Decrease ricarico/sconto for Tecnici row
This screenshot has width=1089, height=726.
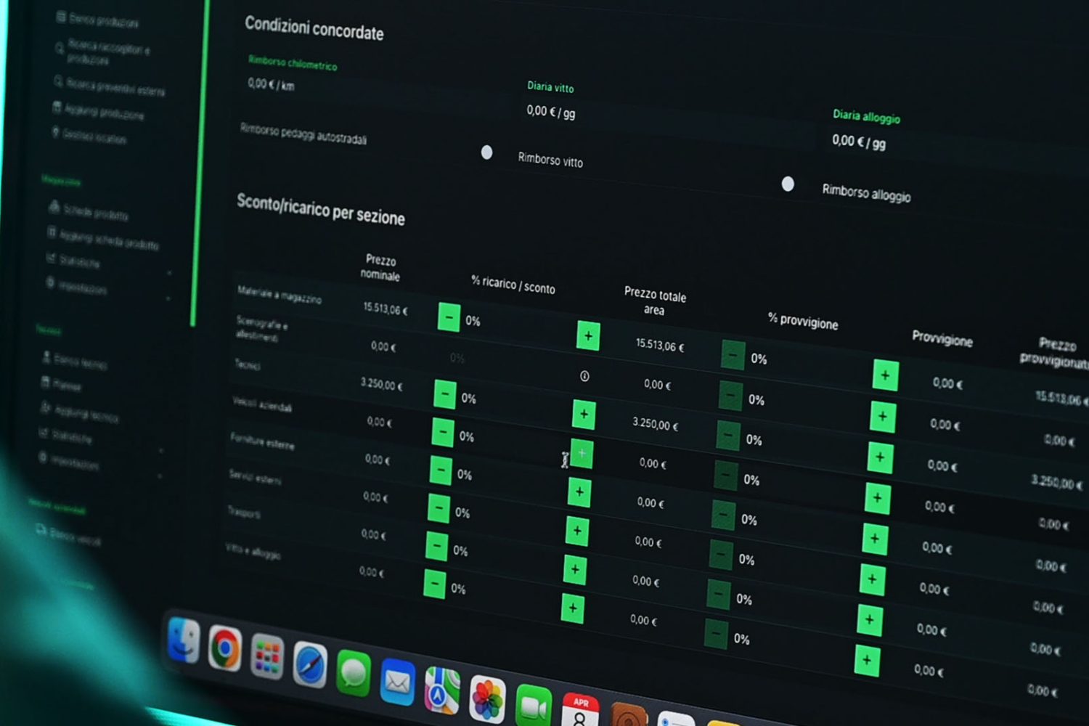point(444,394)
